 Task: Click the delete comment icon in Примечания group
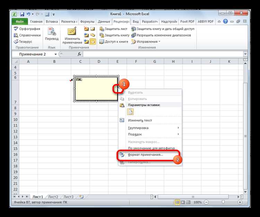[86, 29]
